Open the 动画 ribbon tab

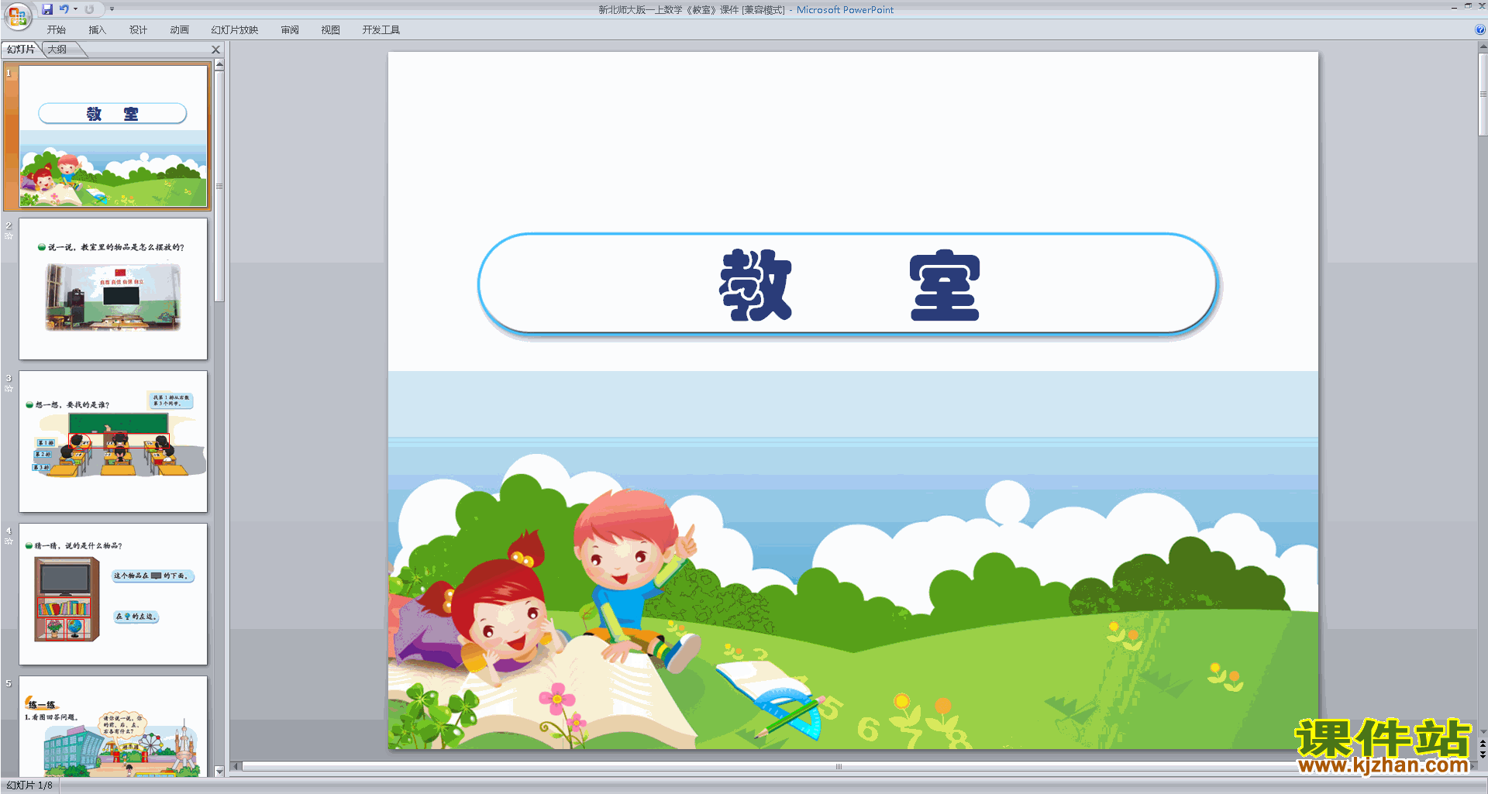click(179, 30)
